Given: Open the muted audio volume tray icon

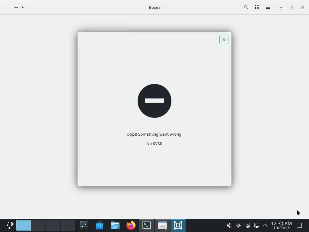Looking at the screenshot, I should [x=229, y=225].
